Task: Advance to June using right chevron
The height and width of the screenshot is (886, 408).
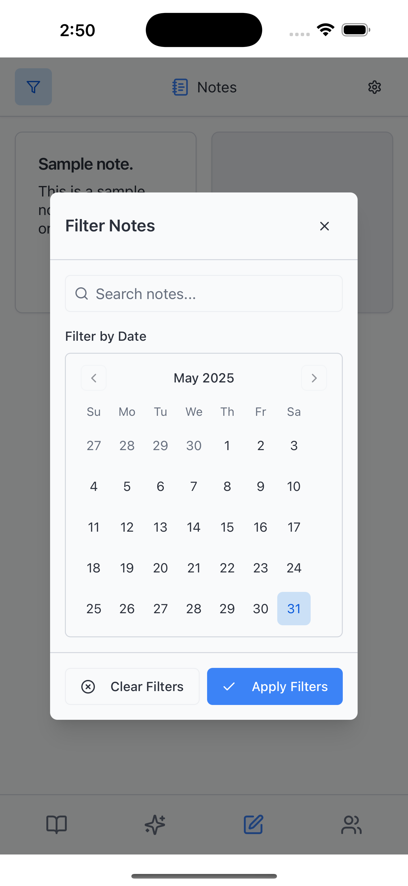Action: (x=314, y=378)
